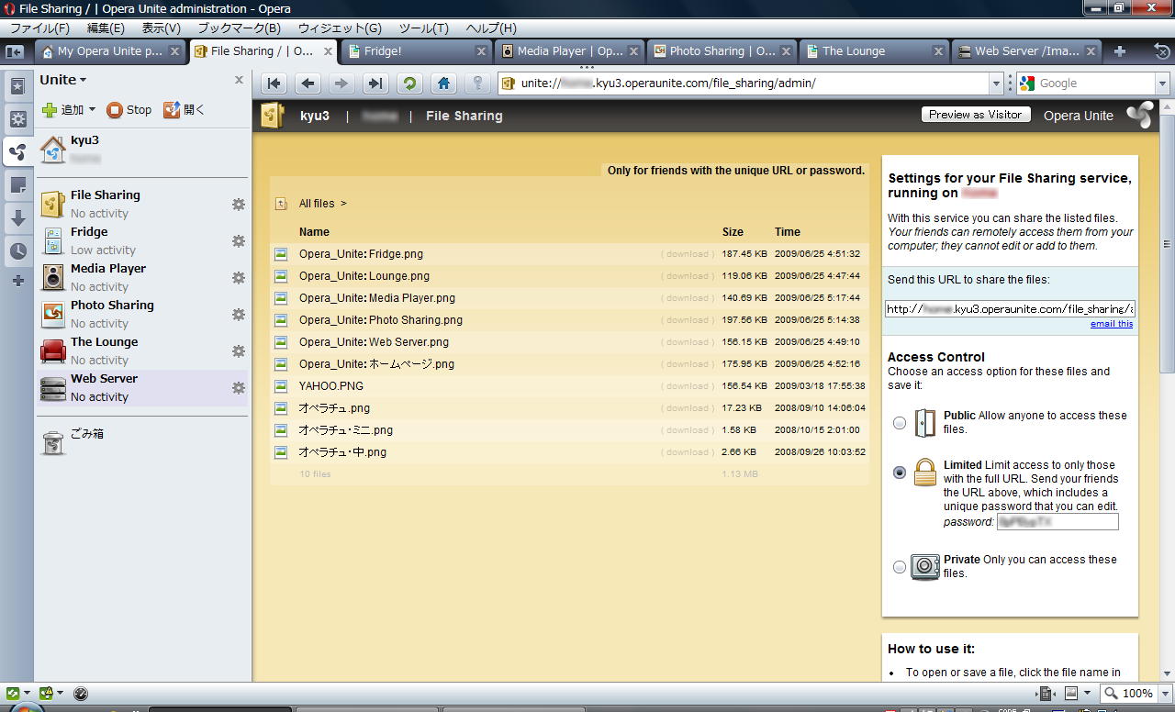
Task: Click the Forward arrow button
Action: pyautogui.click(x=341, y=83)
